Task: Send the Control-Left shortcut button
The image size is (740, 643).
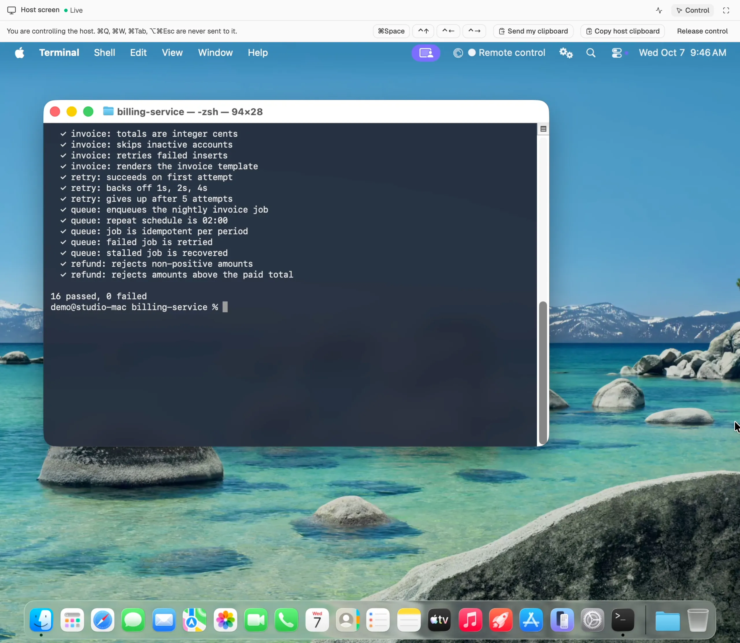Action: pos(448,31)
